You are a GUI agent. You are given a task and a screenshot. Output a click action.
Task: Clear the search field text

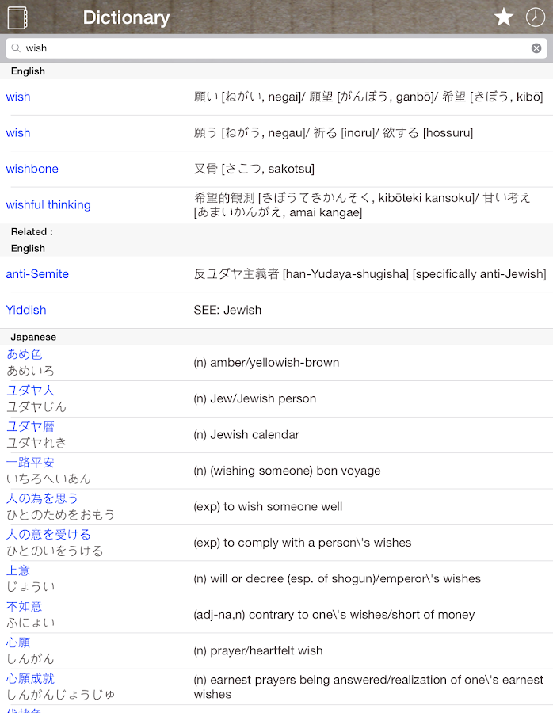click(x=536, y=48)
